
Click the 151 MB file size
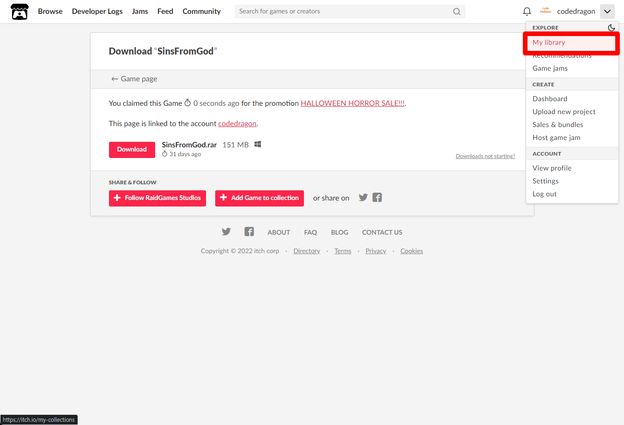pyautogui.click(x=236, y=145)
